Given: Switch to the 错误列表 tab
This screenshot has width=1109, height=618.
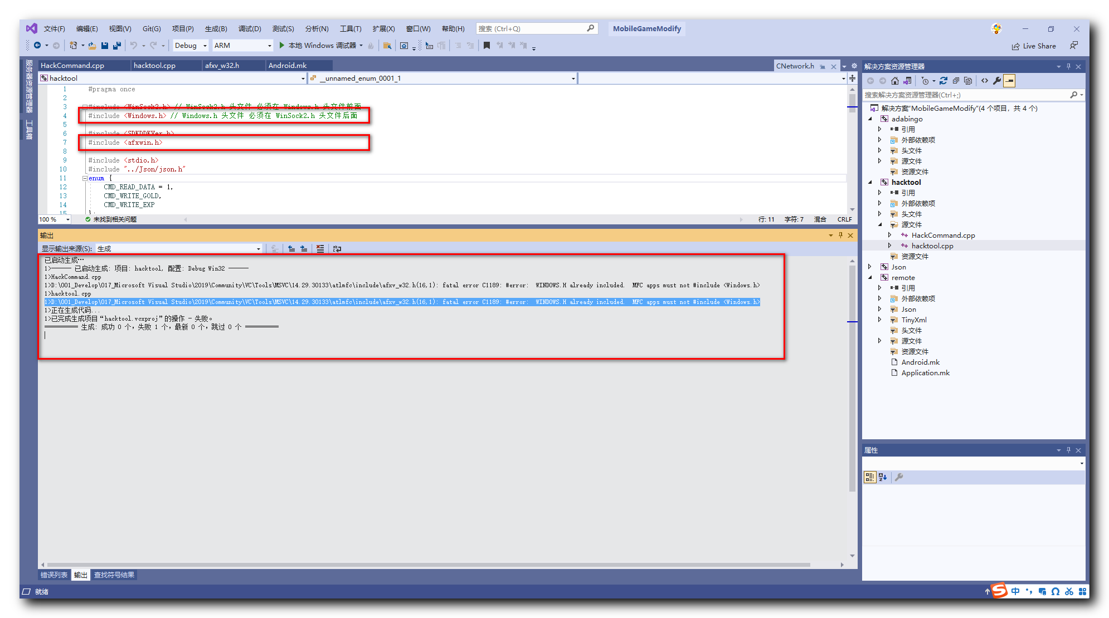Looking at the screenshot, I should (x=54, y=575).
